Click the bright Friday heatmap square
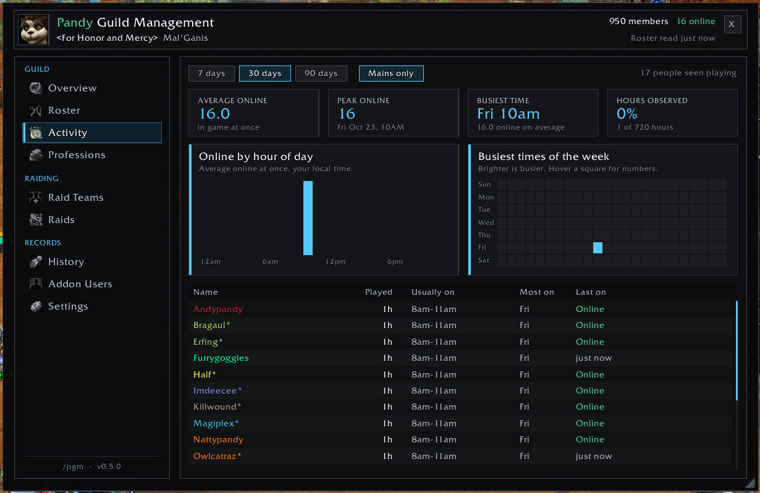 [597, 248]
